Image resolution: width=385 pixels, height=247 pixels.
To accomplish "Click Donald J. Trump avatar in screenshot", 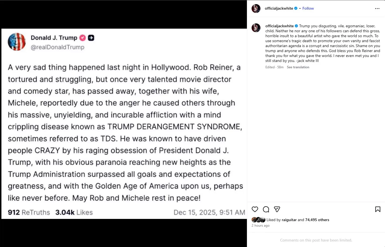I will pos(17,42).
